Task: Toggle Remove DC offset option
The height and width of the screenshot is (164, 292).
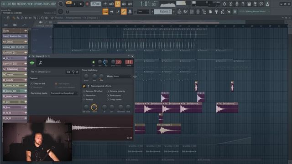Action: click(x=93, y=91)
